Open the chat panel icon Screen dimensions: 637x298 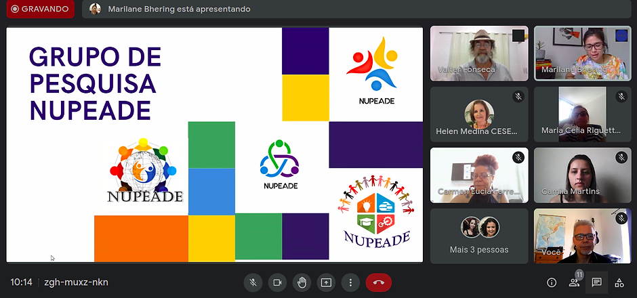pos(597,282)
